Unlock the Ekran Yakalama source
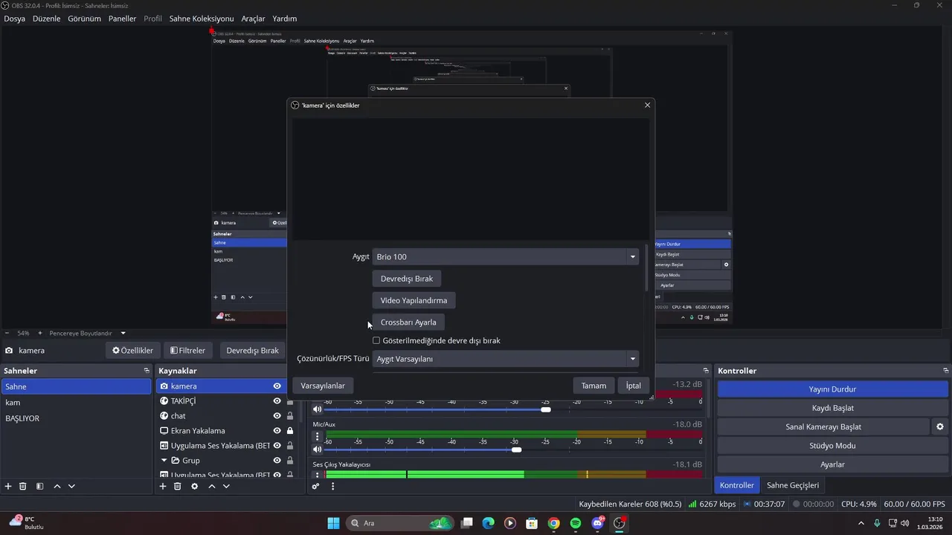The width and height of the screenshot is (952, 535). tap(289, 430)
